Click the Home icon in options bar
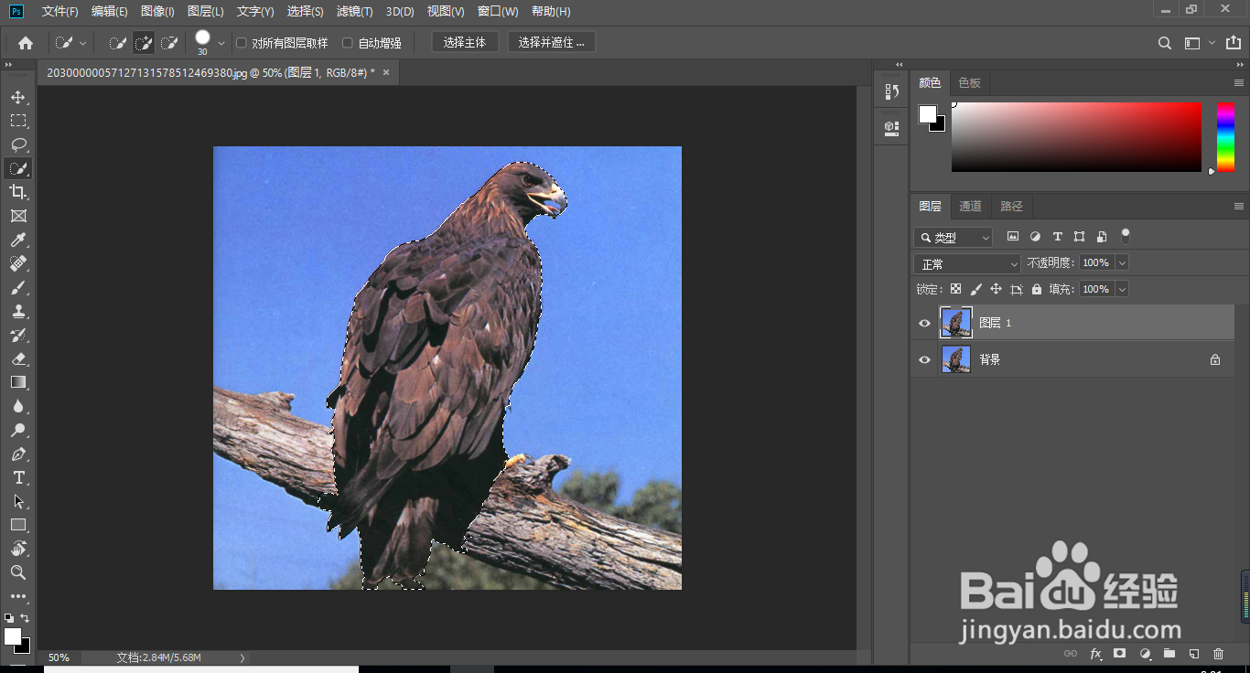The image size is (1250, 673). point(26,43)
